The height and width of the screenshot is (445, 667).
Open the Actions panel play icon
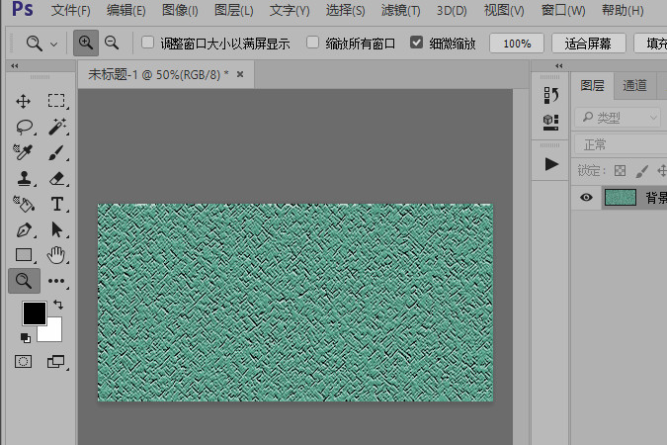(551, 164)
